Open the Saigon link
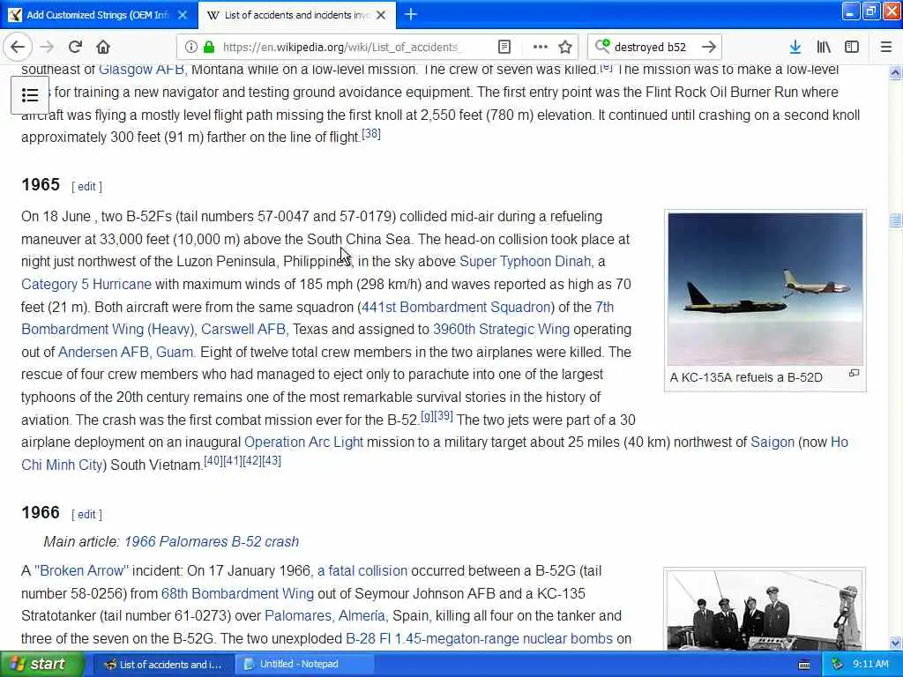 pos(772,443)
